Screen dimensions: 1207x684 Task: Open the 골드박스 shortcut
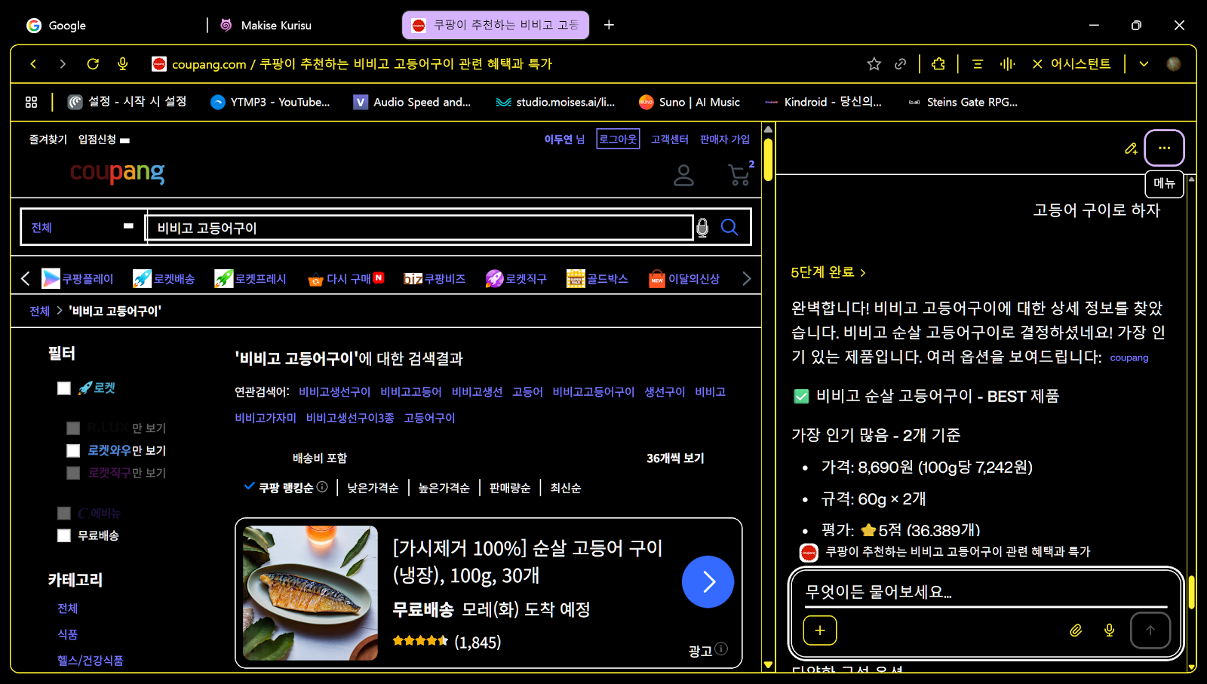pyautogui.click(x=597, y=279)
